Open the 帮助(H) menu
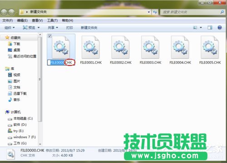Image resolution: width=227 pixels, height=163 pixels. coord(68,20)
